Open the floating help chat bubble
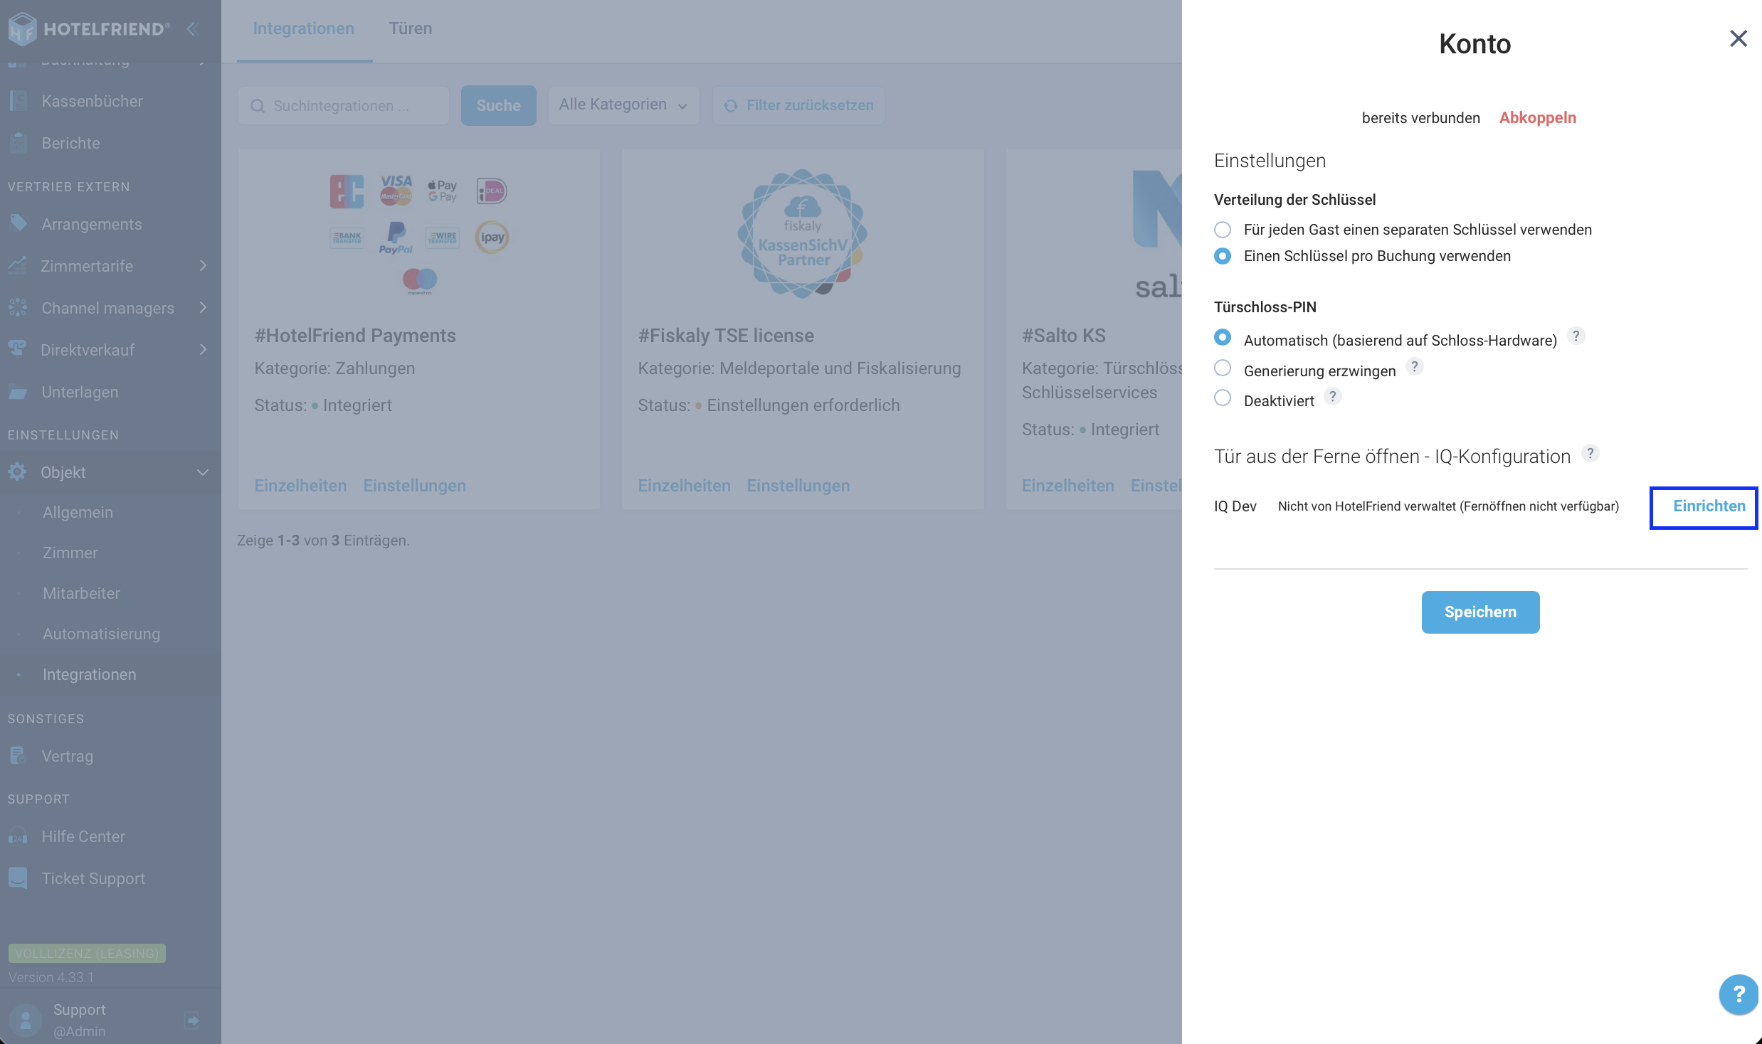The width and height of the screenshot is (1762, 1044). point(1739,994)
